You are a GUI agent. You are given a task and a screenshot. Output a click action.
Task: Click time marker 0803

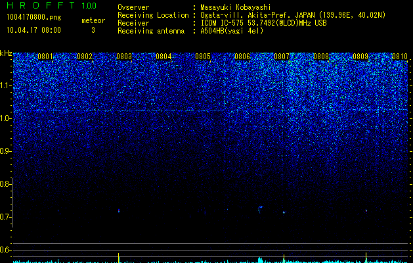pyautogui.click(x=124, y=57)
